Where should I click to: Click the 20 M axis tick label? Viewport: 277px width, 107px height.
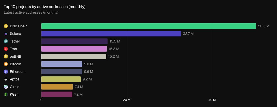click(127, 100)
